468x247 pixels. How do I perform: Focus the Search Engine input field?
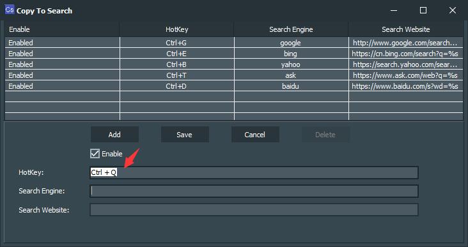point(254,191)
